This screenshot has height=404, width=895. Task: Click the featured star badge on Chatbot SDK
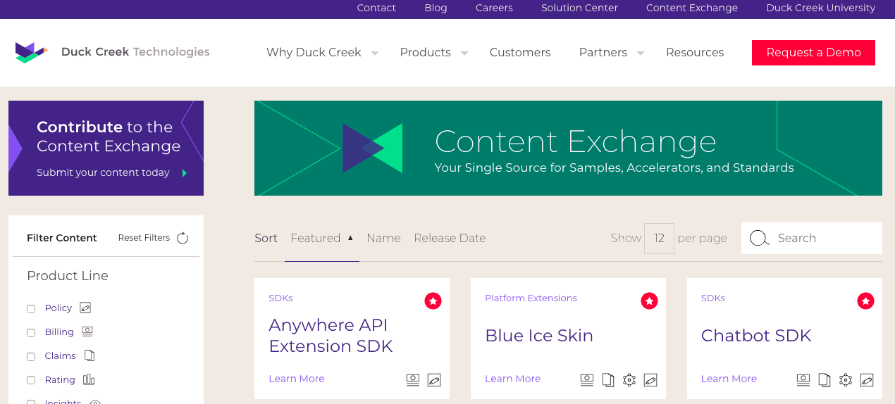(865, 301)
